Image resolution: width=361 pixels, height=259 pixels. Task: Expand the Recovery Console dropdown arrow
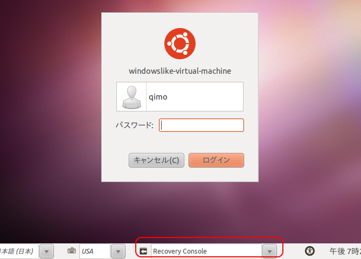[x=269, y=251]
